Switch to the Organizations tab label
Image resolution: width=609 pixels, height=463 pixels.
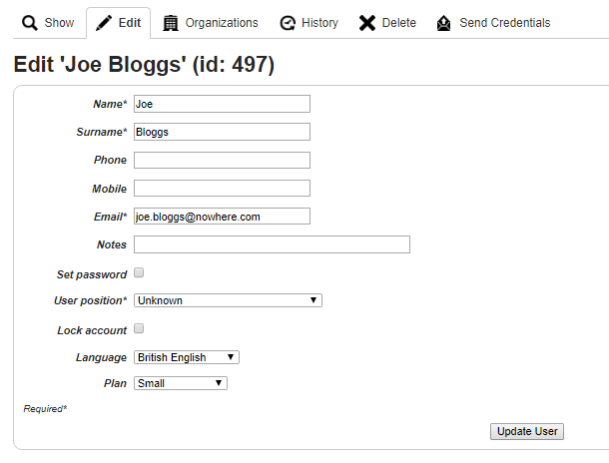(222, 23)
